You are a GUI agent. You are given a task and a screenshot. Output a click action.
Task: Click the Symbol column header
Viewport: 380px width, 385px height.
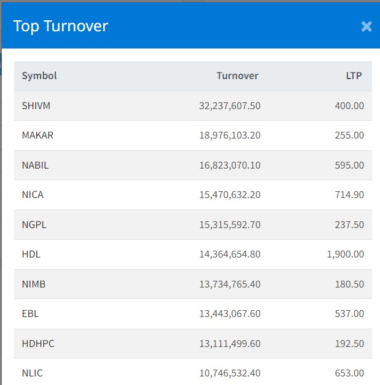(x=39, y=76)
